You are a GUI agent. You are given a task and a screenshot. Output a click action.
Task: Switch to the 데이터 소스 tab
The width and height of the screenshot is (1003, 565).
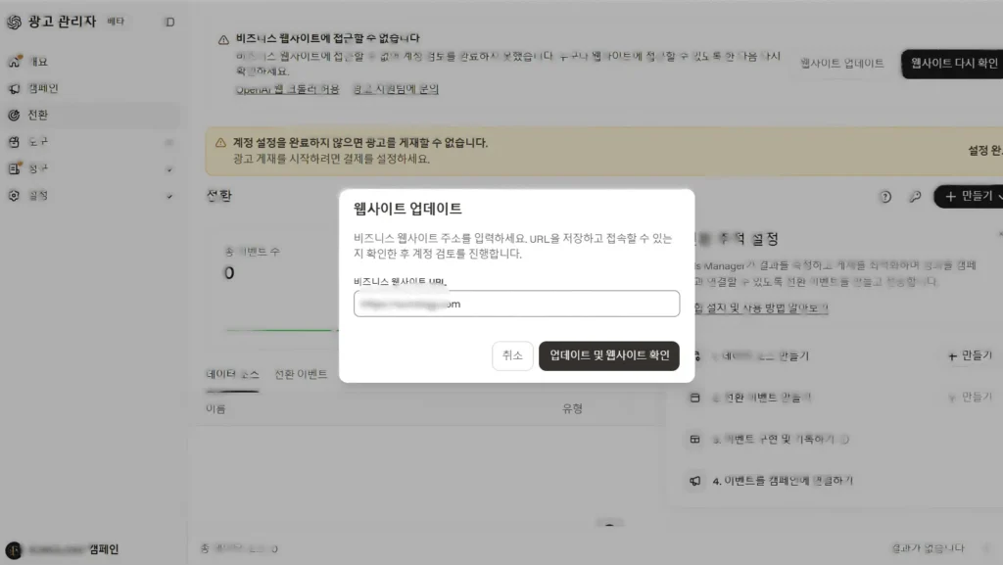[232, 374]
